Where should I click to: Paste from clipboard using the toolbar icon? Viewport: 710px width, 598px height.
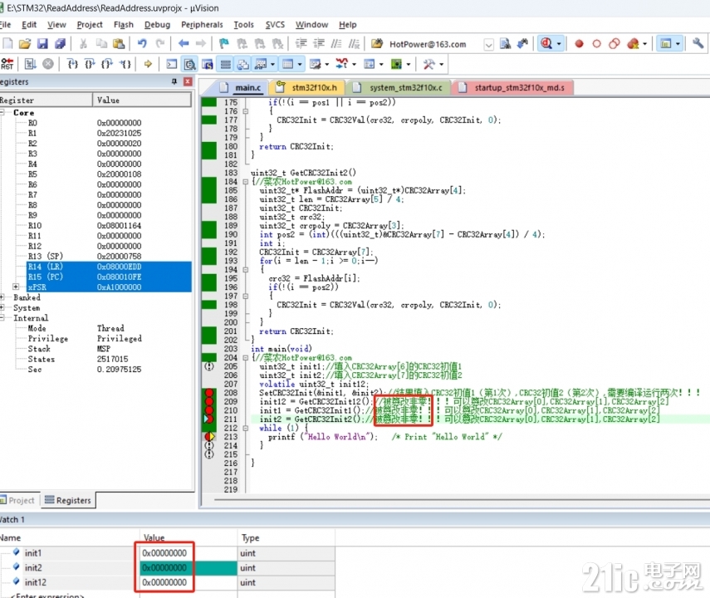click(119, 43)
